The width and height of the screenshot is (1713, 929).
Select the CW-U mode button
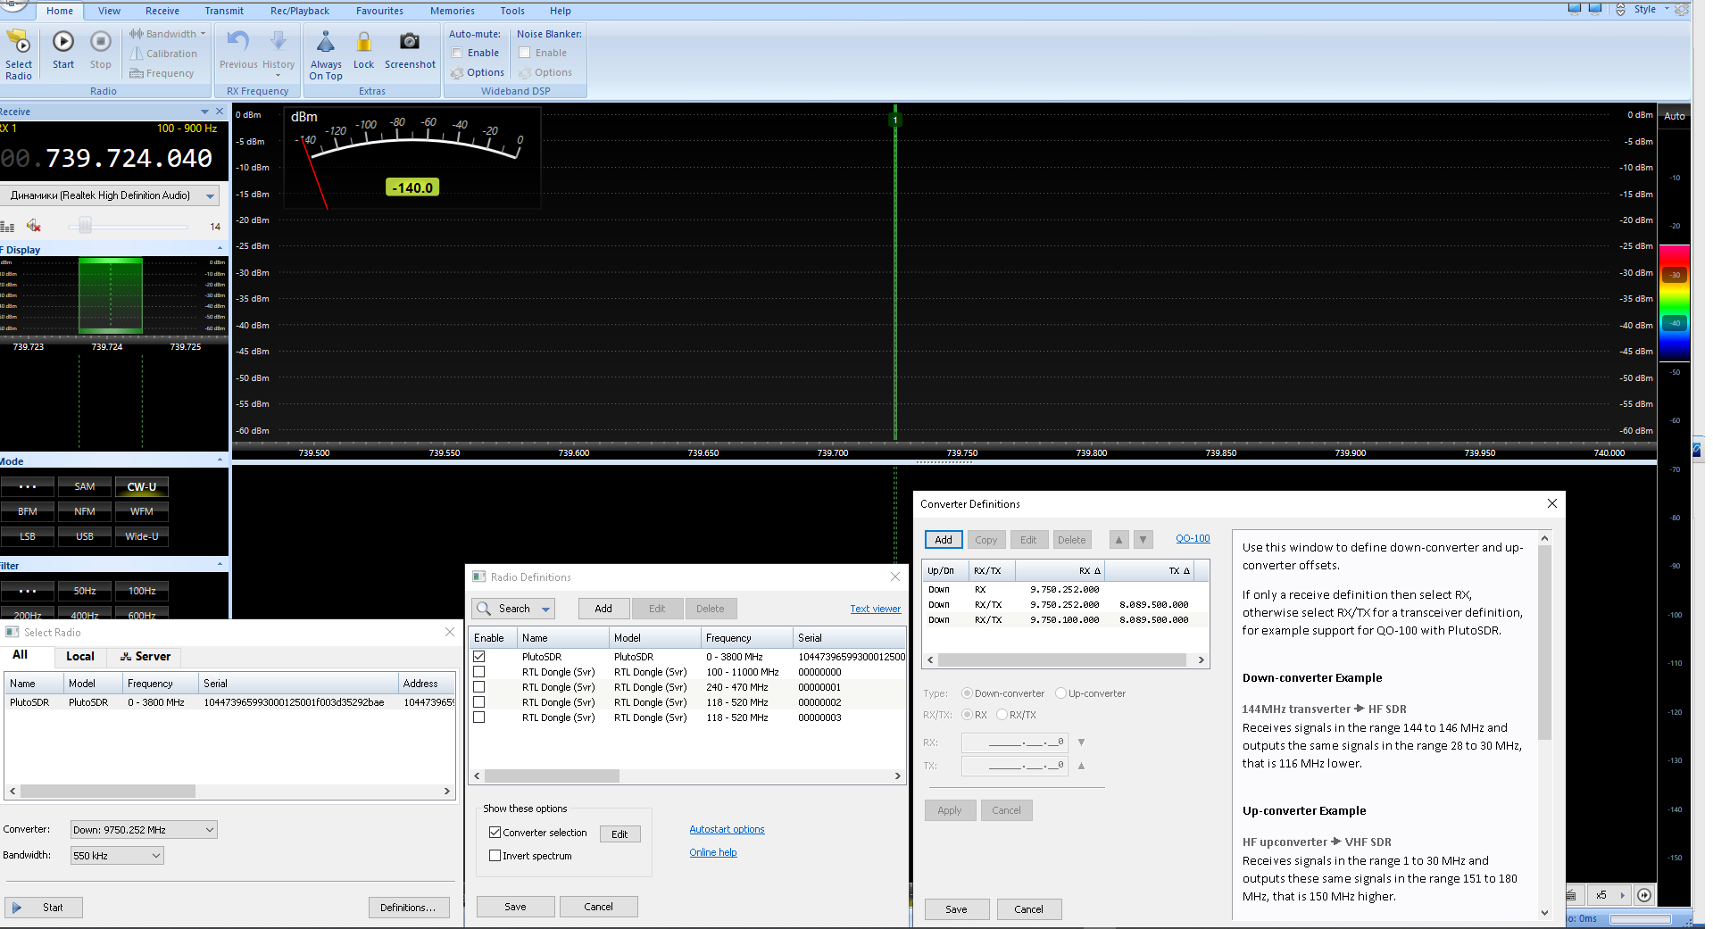click(x=141, y=487)
